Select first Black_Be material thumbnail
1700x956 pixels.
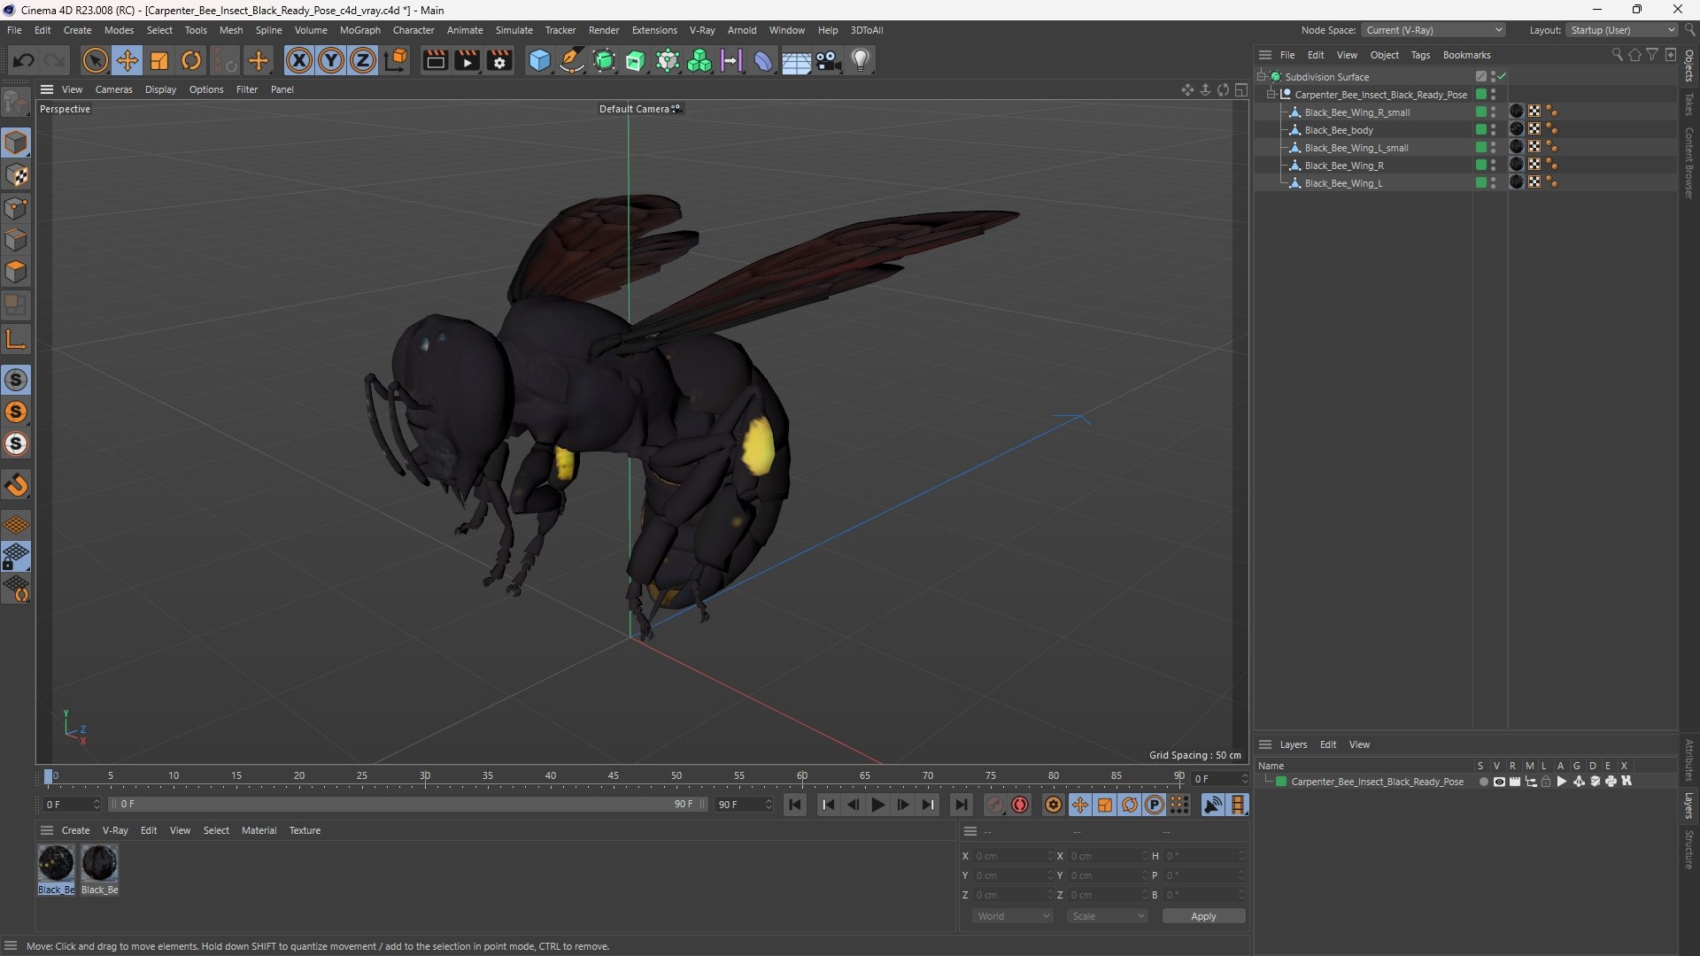click(56, 863)
